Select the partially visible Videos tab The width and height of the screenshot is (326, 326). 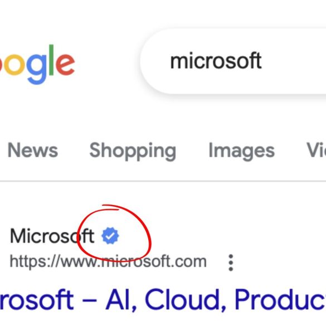(316, 150)
